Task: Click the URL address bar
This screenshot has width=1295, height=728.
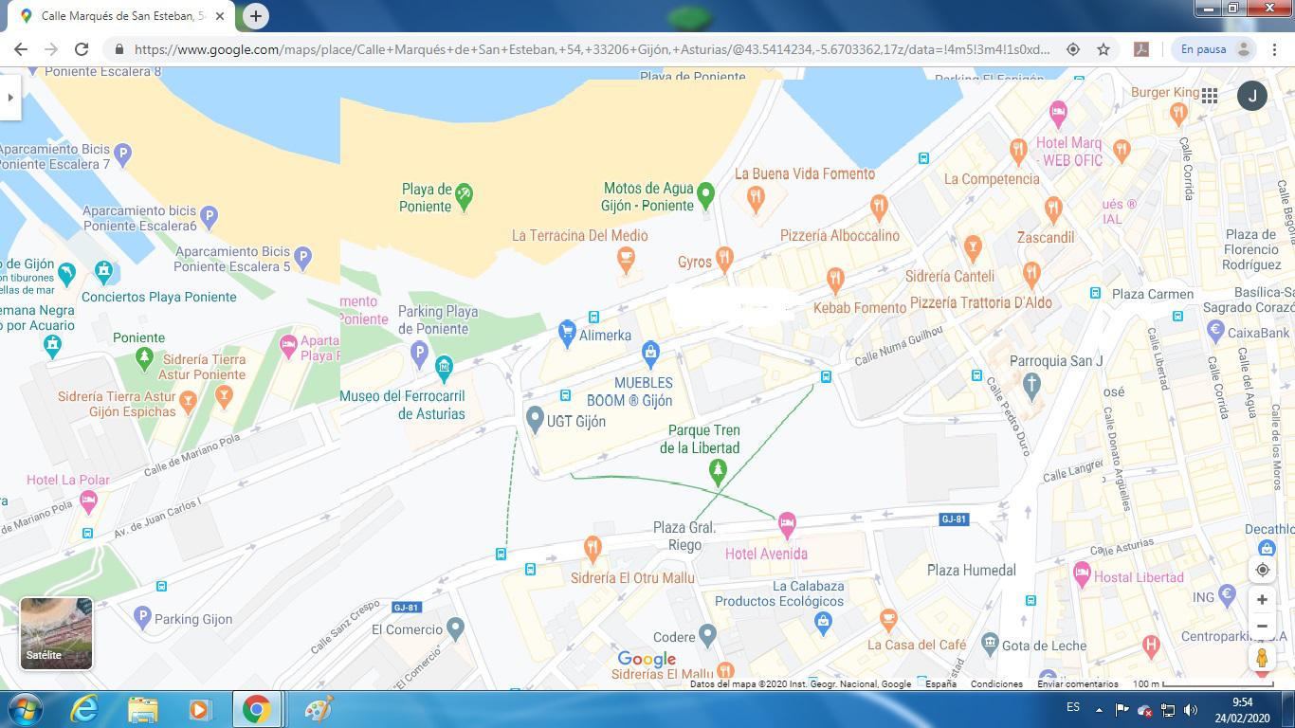Action: [593, 49]
